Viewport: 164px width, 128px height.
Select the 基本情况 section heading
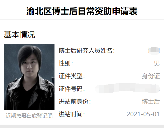[x=19, y=34]
